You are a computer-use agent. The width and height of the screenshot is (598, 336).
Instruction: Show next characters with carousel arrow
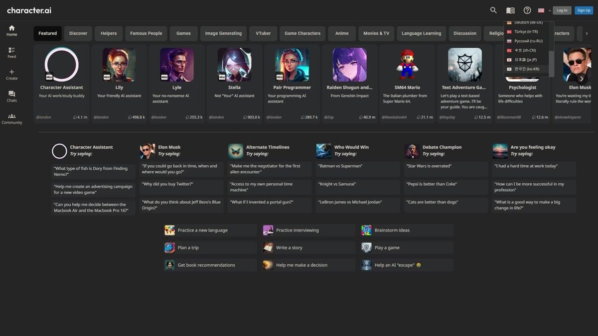pos(581,79)
